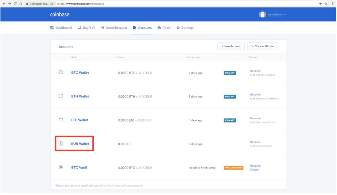Click Get euro address

pyautogui.click(x=261, y=146)
